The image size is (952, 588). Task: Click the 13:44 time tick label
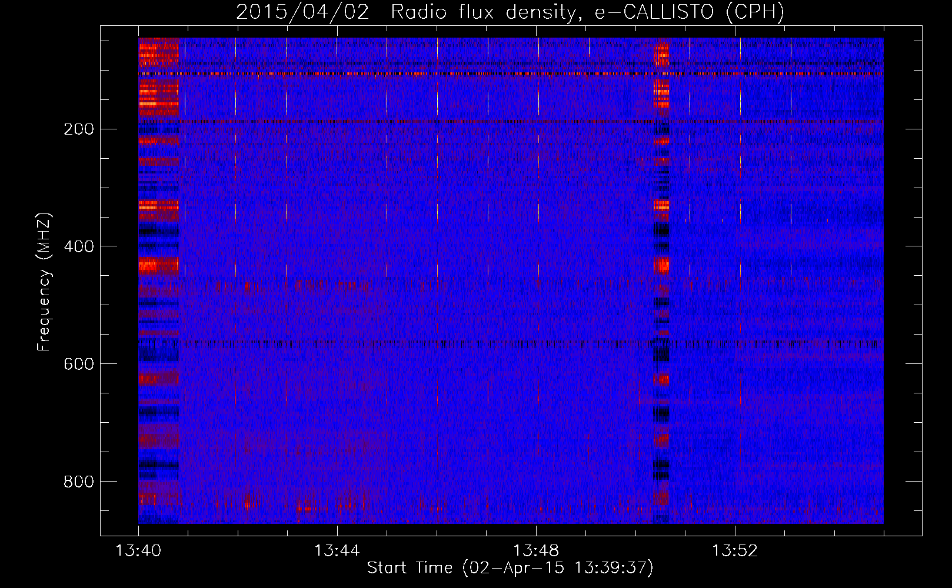pos(337,551)
